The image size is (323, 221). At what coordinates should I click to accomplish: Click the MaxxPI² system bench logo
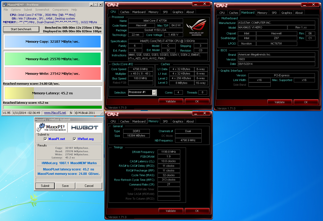click(x=51, y=127)
